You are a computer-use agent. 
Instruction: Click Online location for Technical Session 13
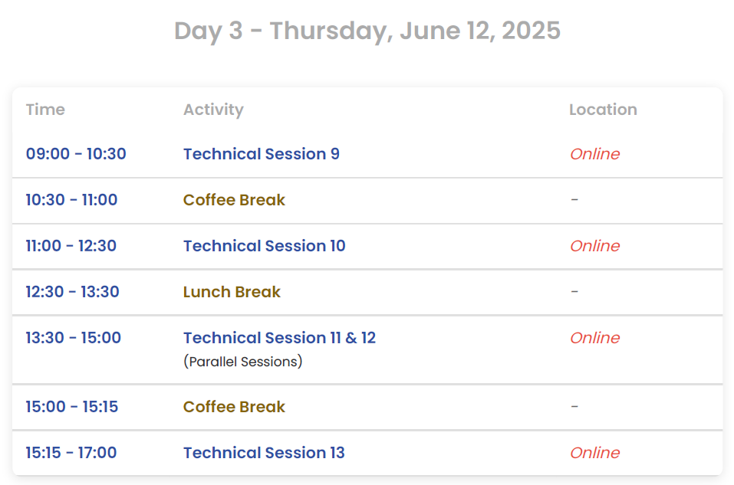[x=594, y=453]
